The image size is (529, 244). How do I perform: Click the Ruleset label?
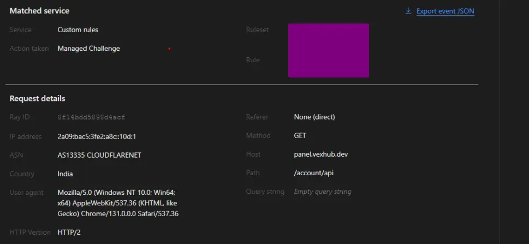[x=258, y=29]
